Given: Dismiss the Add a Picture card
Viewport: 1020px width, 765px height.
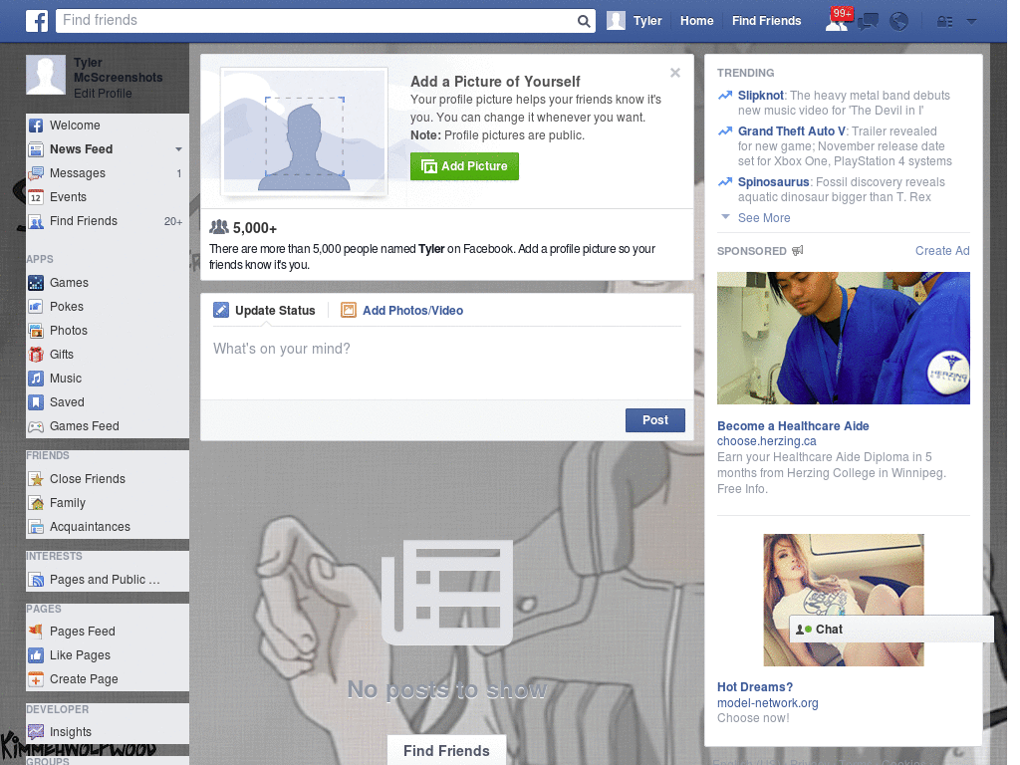Looking at the screenshot, I should (x=675, y=73).
